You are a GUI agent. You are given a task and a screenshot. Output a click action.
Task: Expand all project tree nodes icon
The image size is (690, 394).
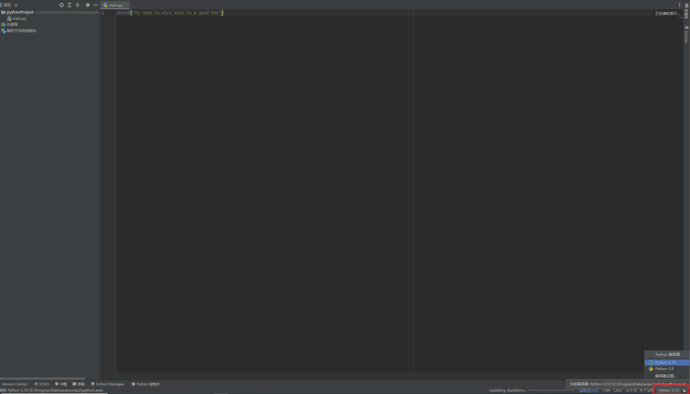(70, 5)
